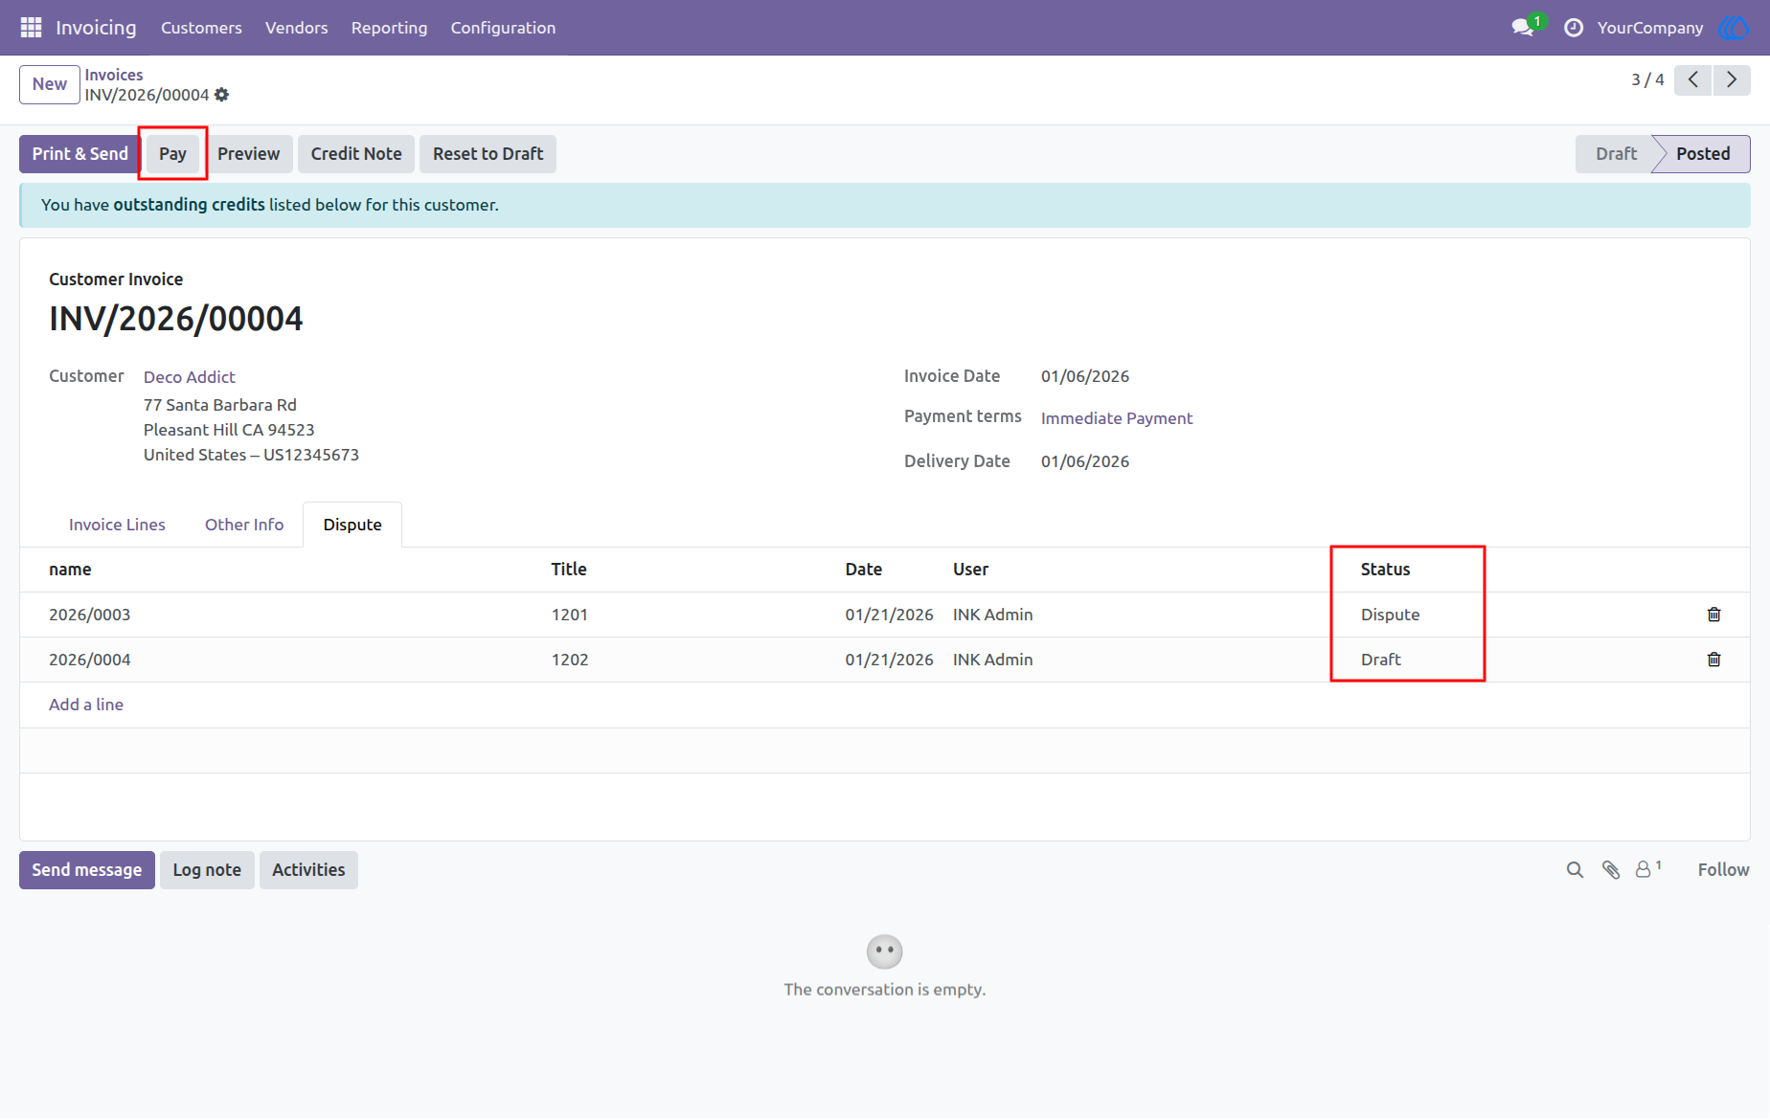Click Reset to Draft button

[x=488, y=154]
